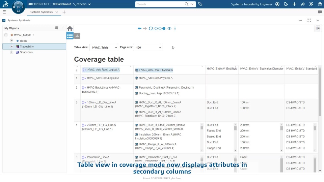Open the Synthesis dashboard dropdown
Viewport: 324px width, 182px height.
[89, 4]
